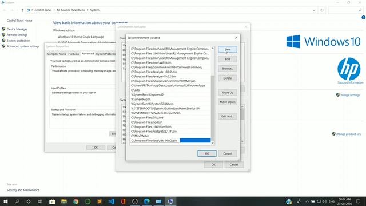Open System protection link
The image size is (366, 206).
(18, 41)
